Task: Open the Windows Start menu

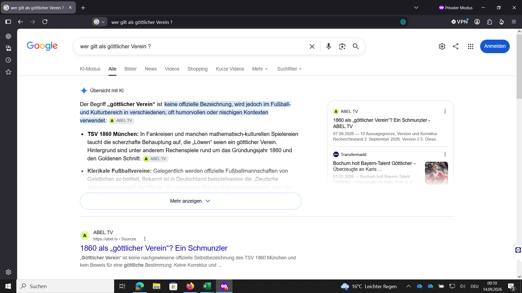Action: (8, 286)
